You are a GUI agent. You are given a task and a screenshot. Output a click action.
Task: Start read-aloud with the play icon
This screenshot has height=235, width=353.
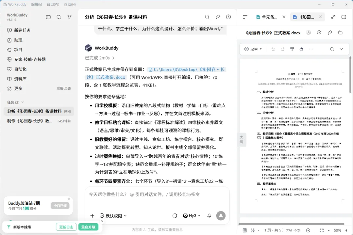click(x=308, y=230)
